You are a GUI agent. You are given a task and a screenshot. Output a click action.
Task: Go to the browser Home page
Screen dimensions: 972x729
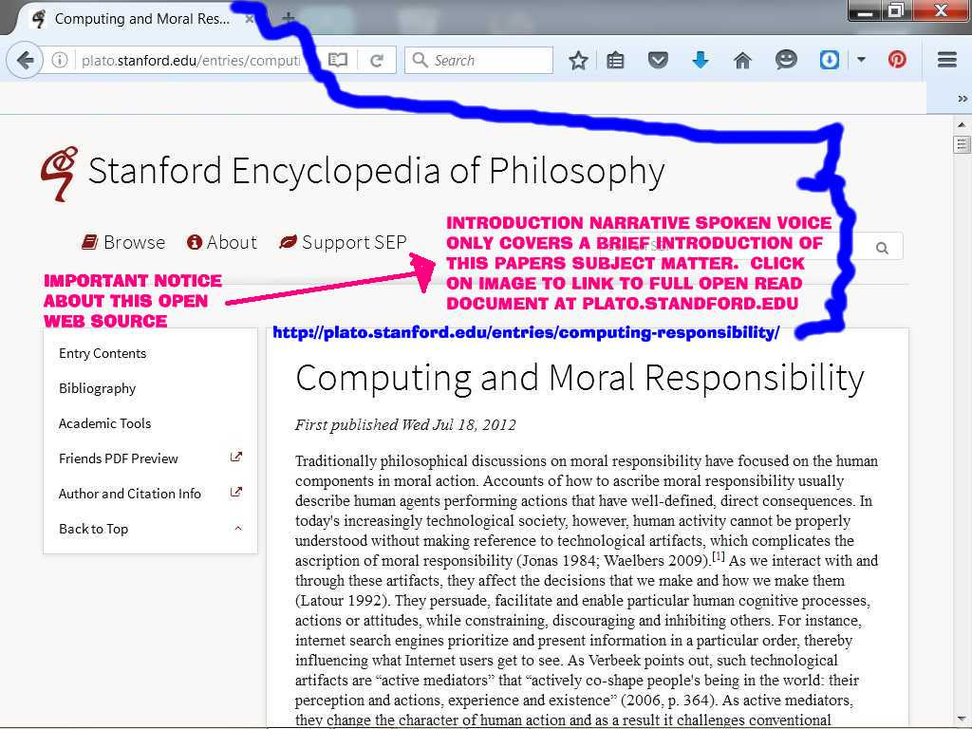[x=742, y=60]
